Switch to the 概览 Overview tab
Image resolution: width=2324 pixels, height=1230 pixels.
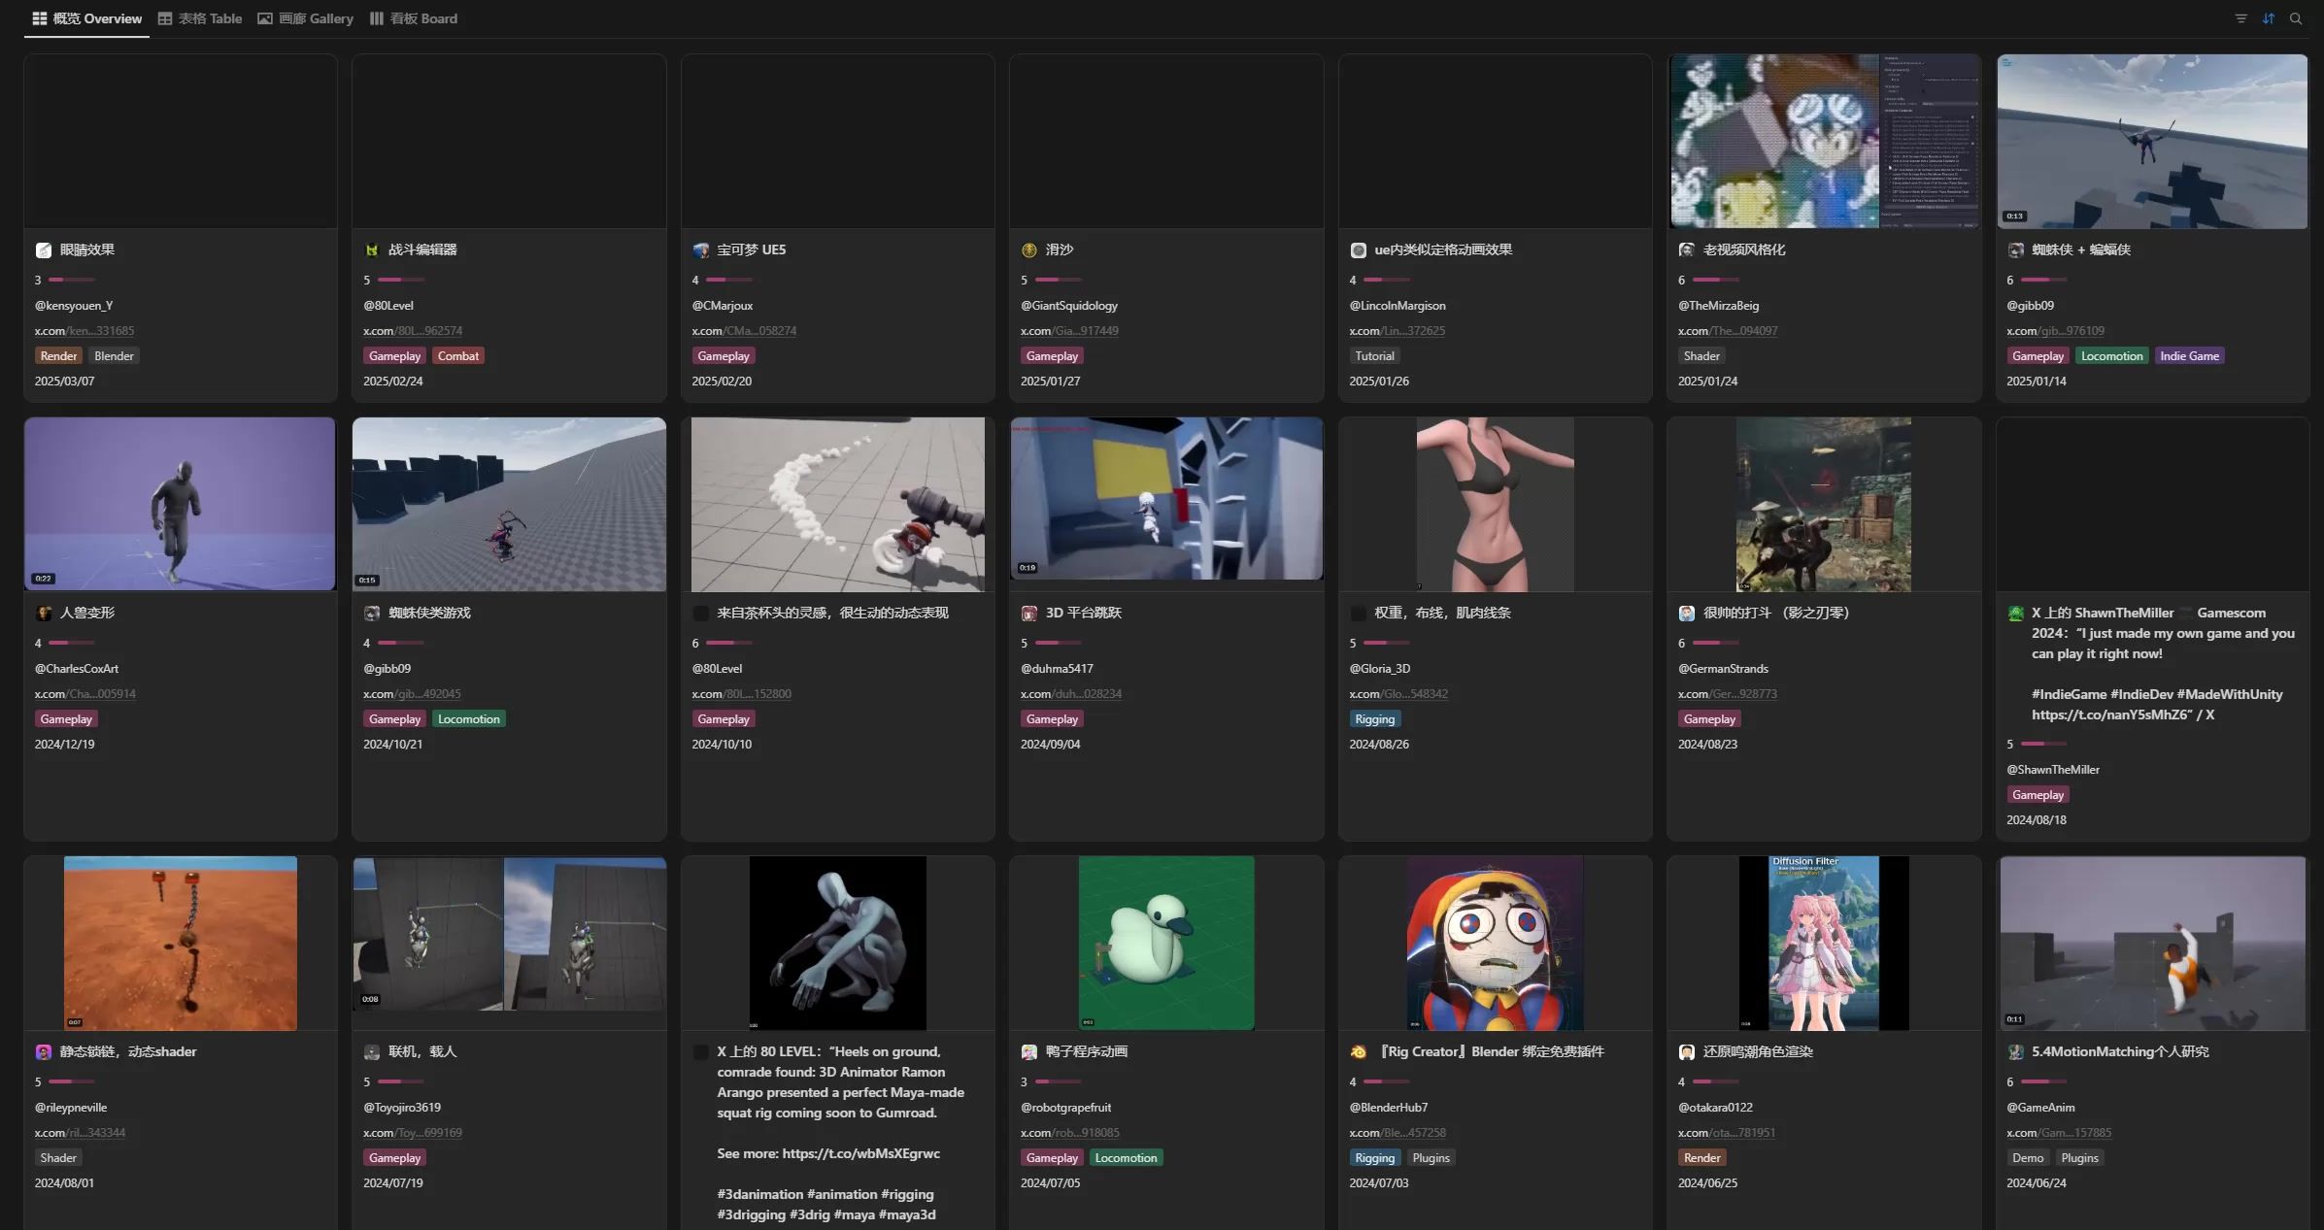87,18
